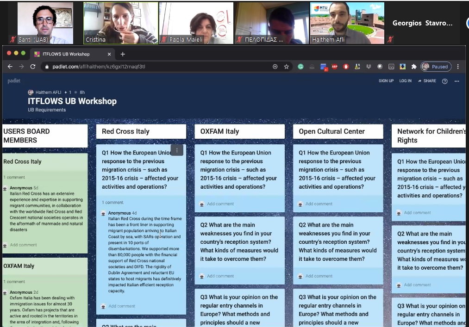Open a new browser tab
This screenshot has width=469, height=327.
pos(123,54)
